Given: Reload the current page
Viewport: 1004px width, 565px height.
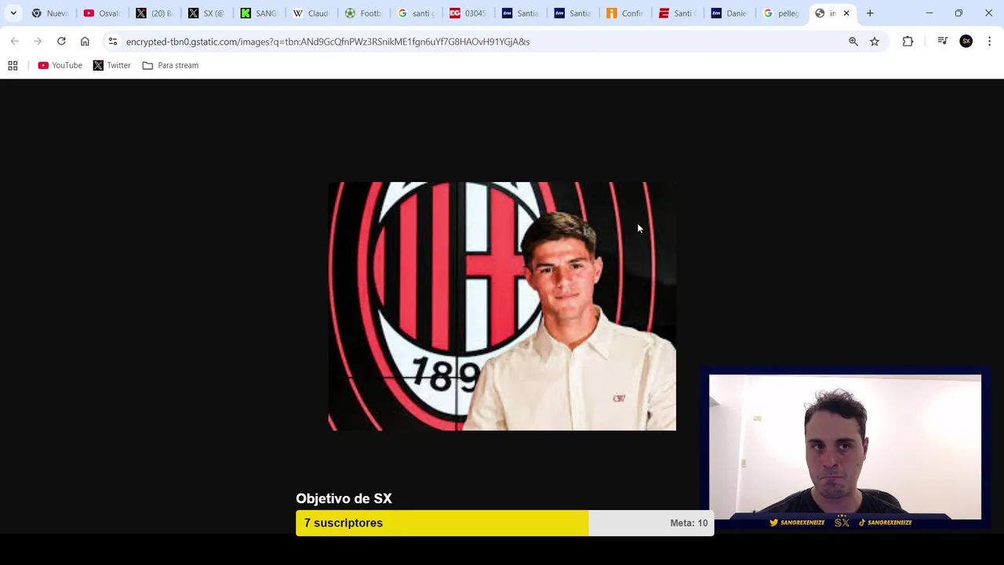Looking at the screenshot, I should [x=61, y=42].
